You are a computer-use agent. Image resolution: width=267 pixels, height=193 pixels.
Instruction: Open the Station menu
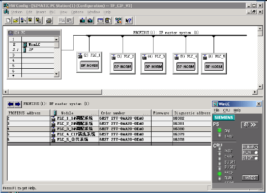(x=16, y=12)
